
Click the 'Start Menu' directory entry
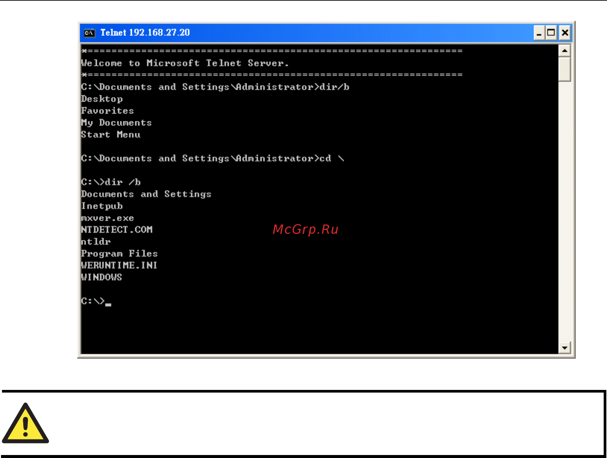111,135
